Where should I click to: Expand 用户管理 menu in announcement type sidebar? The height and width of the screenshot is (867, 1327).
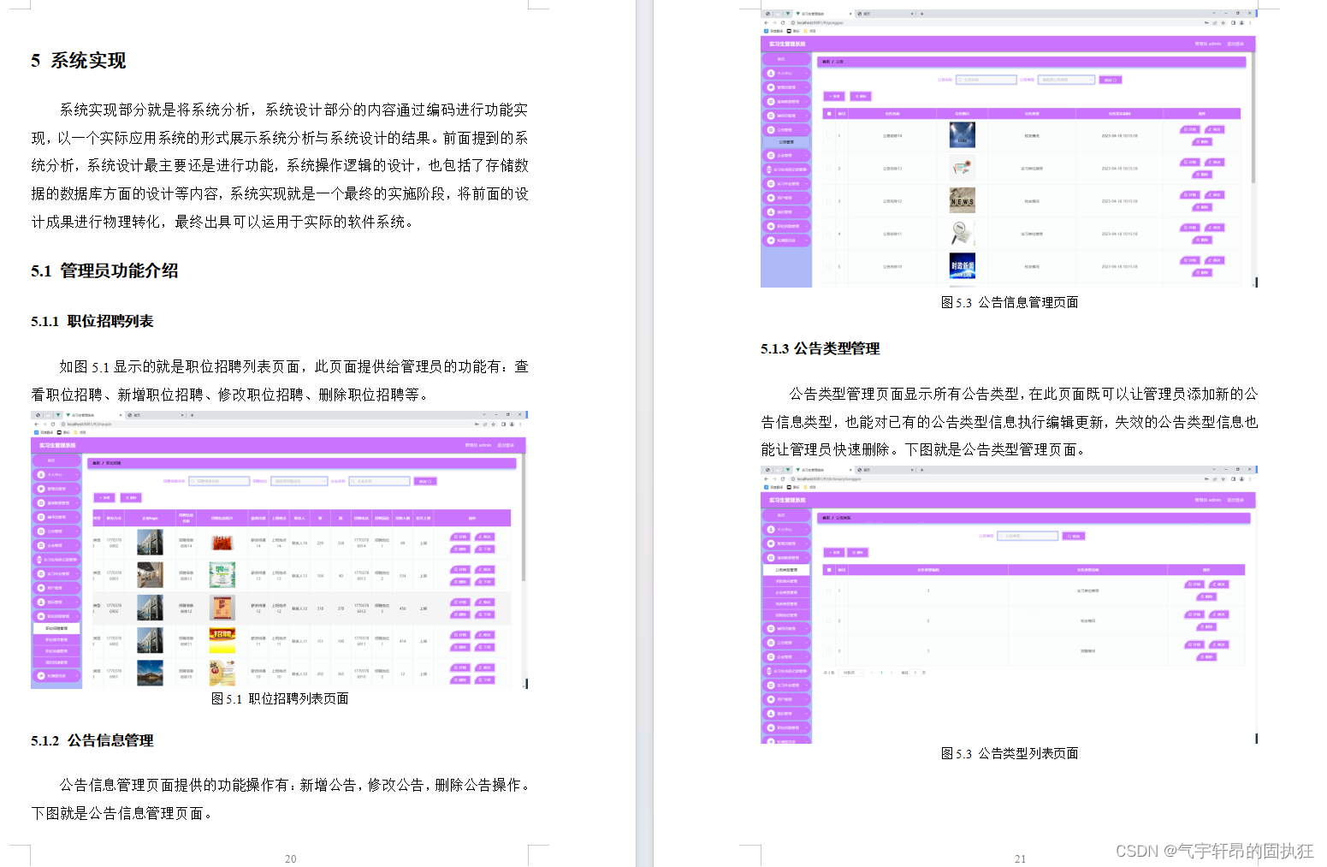(x=786, y=699)
